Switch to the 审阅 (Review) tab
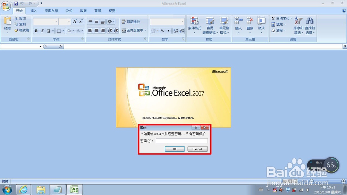347x195 pixels. [98, 11]
